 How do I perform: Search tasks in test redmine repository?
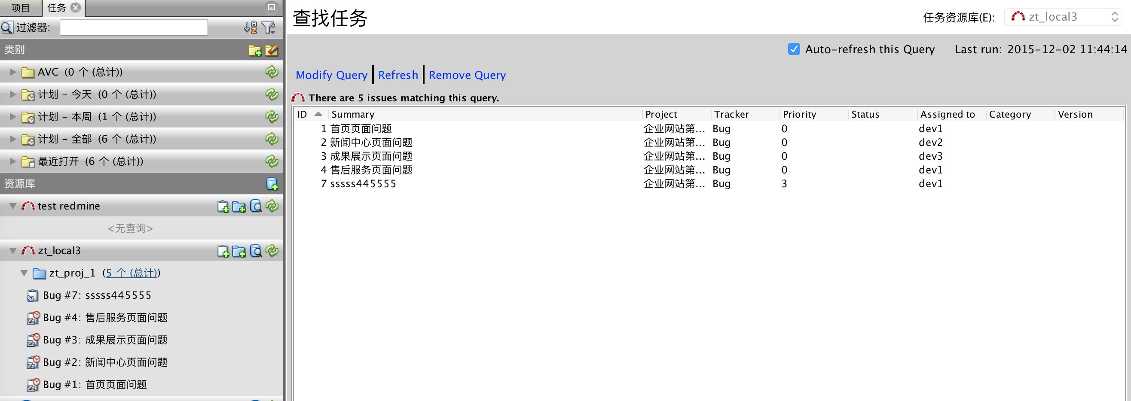[x=256, y=206]
